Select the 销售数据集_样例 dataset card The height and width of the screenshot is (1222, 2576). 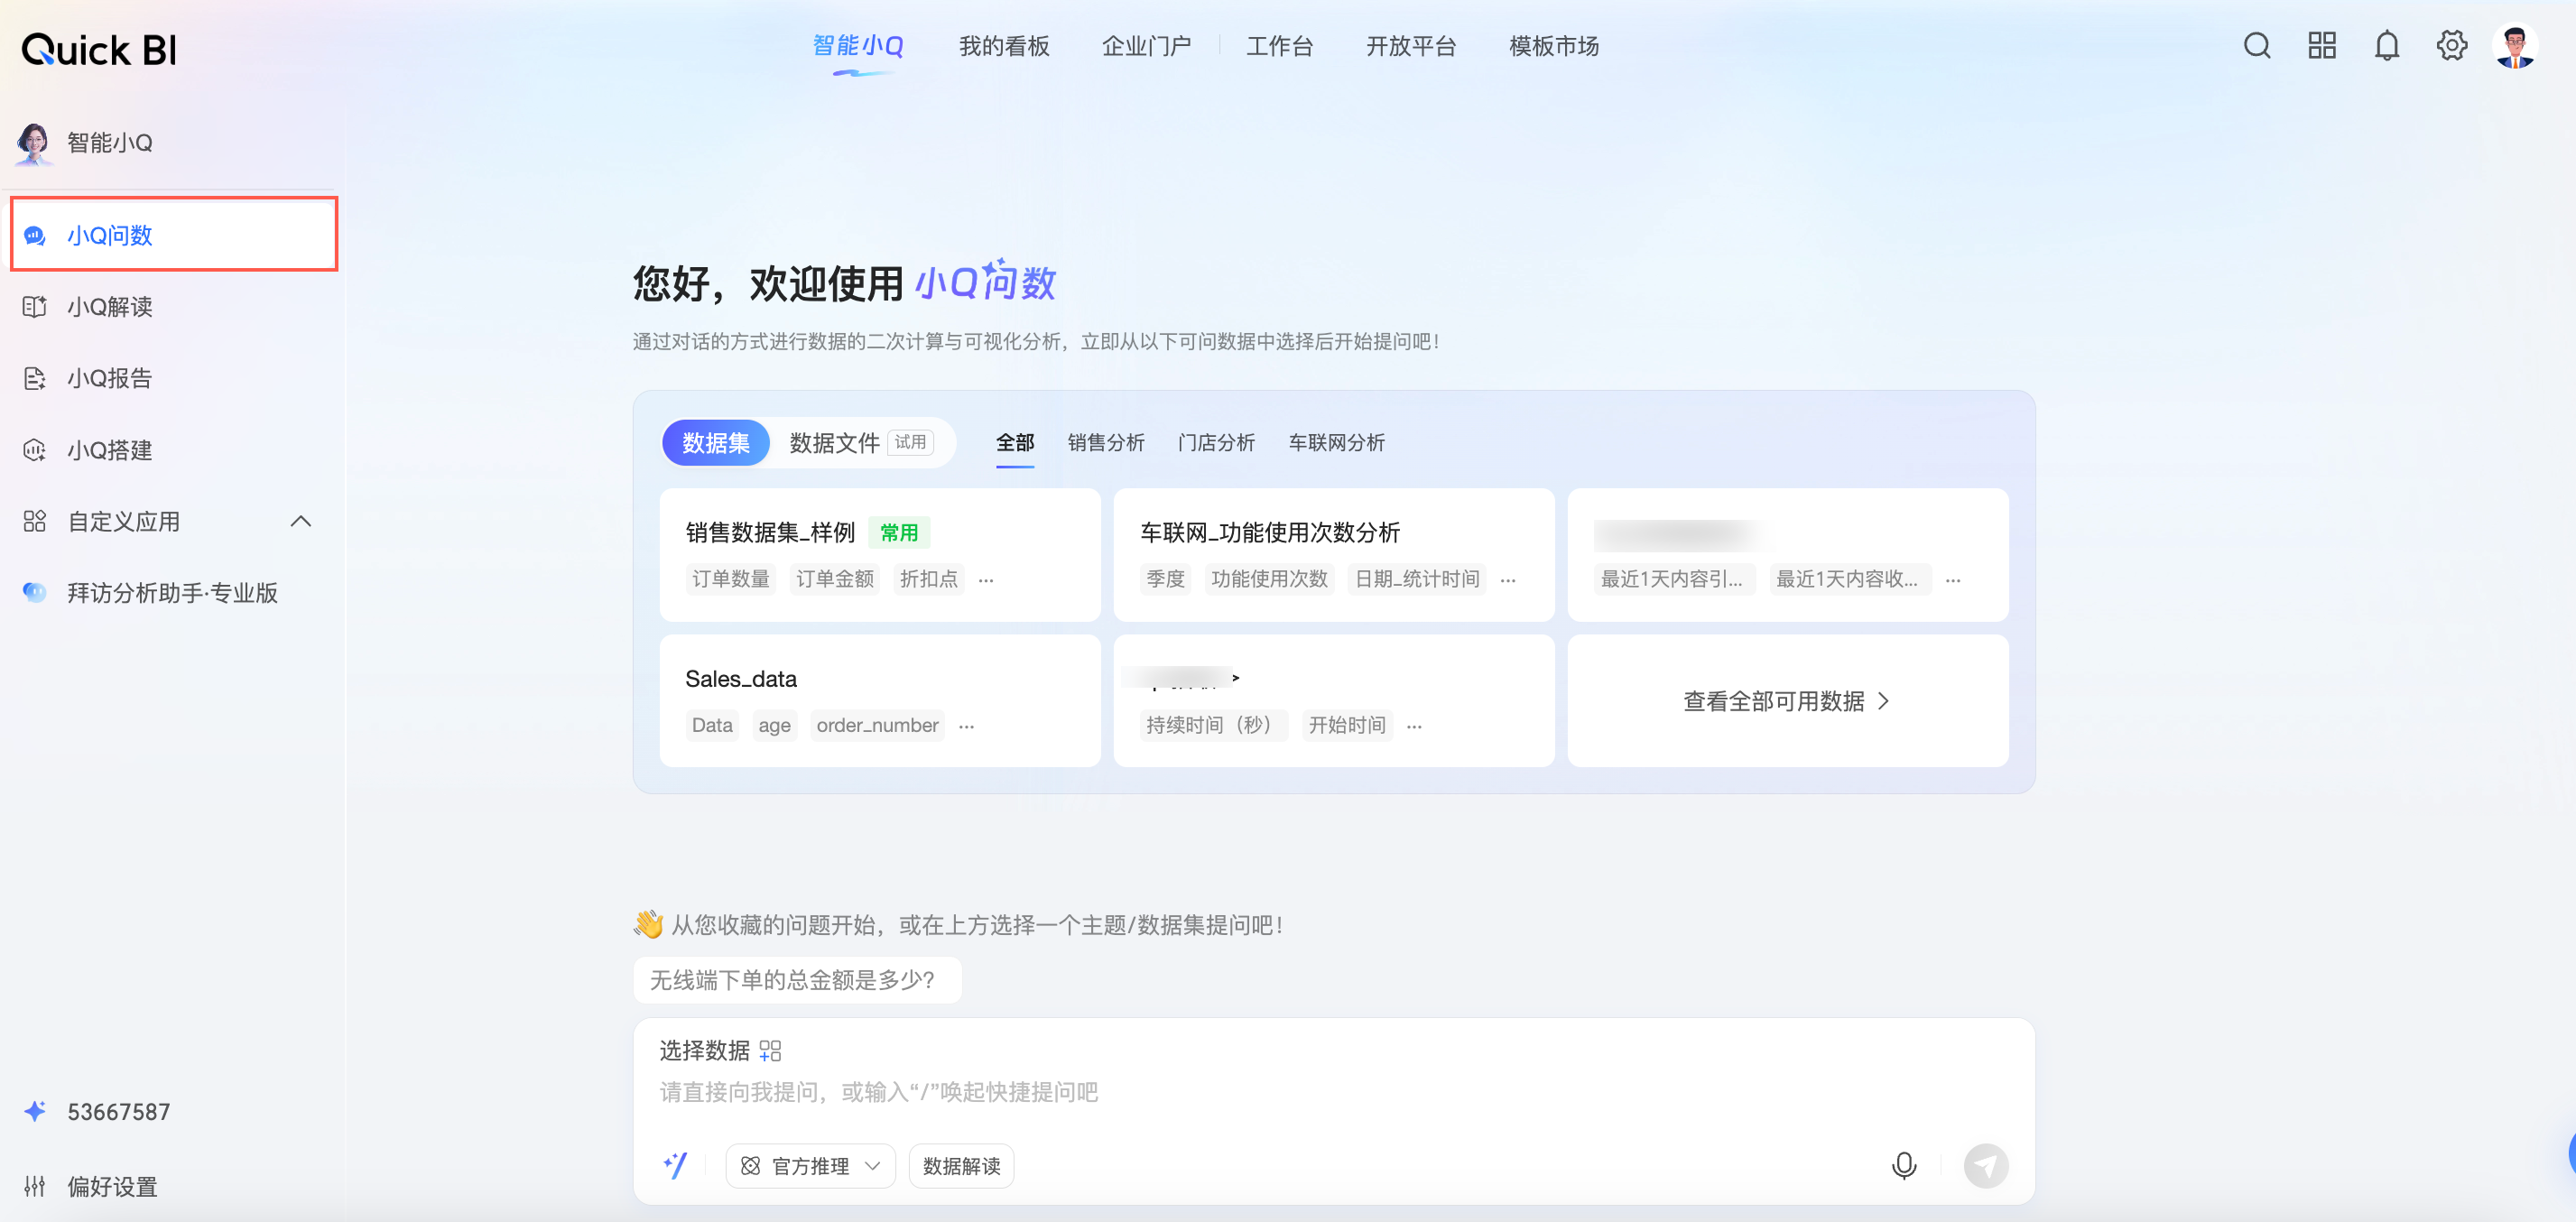(880, 555)
